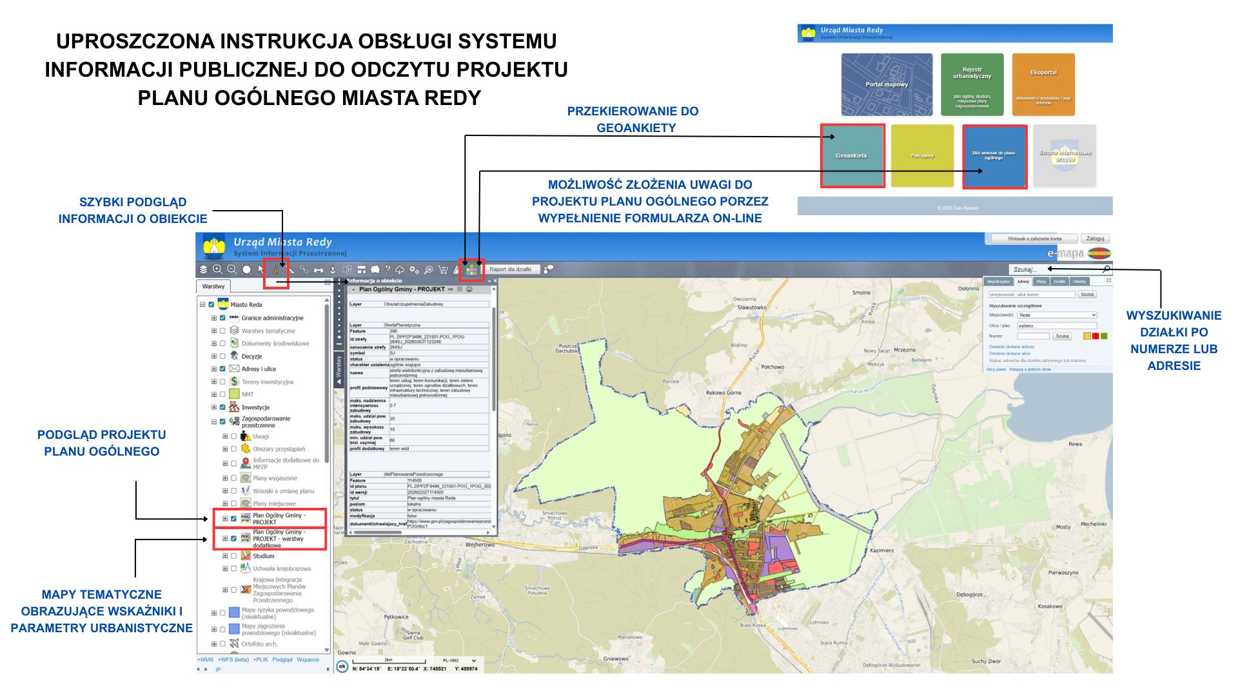Switch to the Obiekty search tab
The width and height of the screenshot is (1238, 696).
tap(1079, 282)
